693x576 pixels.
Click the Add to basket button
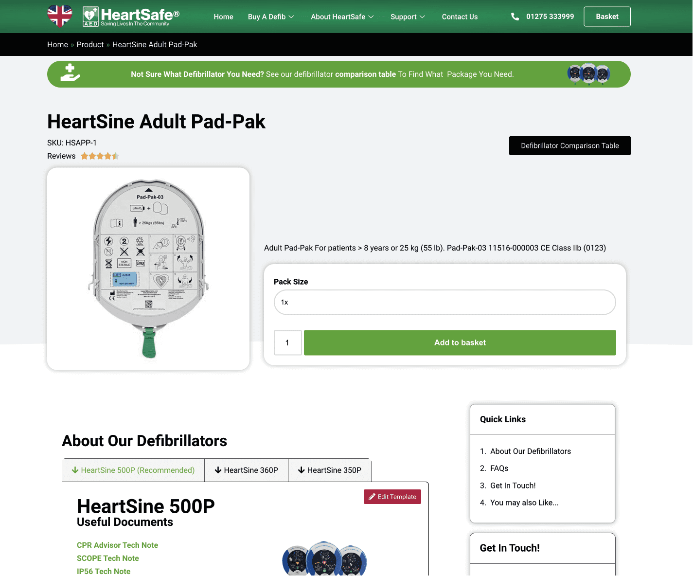pos(460,342)
